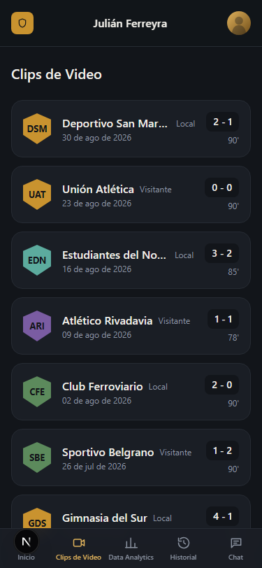Open the Atlético Rivadavia match title
Viewport: 262px width, 568px height.
[108, 321]
